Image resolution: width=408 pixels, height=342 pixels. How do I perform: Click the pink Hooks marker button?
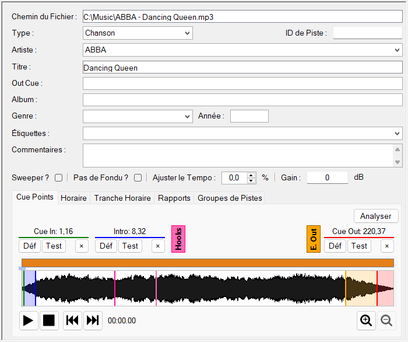pos(178,239)
